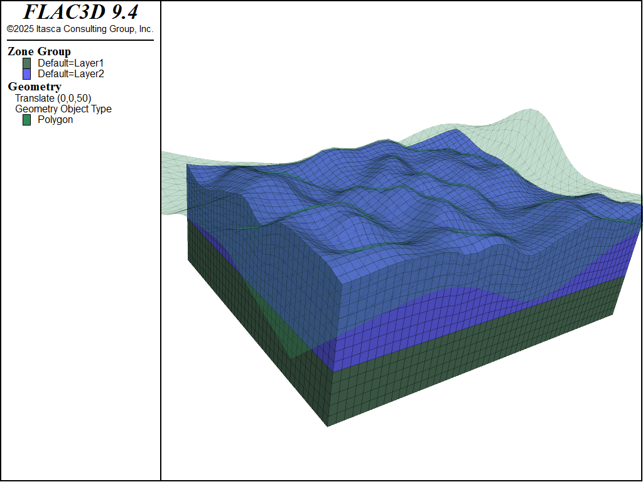This screenshot has width=643, height=482.
Task: Click the Itasca Consulting Group copyright line
Action: coord(80,29)
